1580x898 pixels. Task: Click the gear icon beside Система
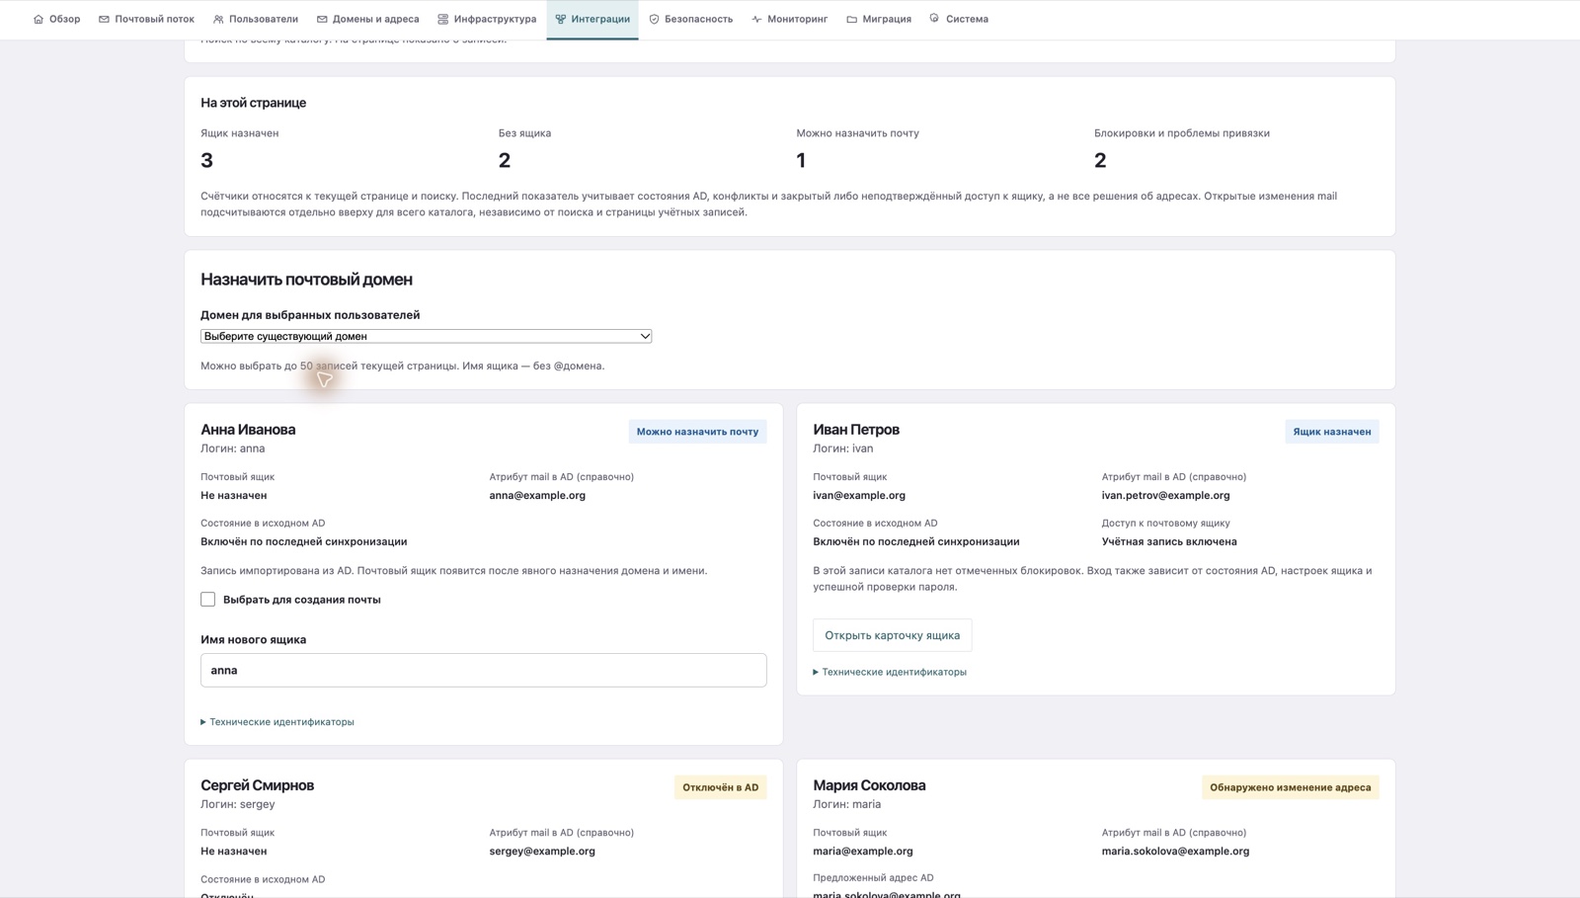click(934, 19)
